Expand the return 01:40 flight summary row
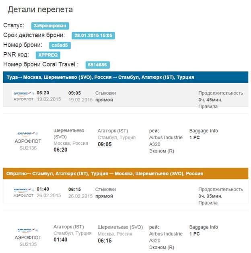This screenshot has width=251, height=253. (125, 191)
